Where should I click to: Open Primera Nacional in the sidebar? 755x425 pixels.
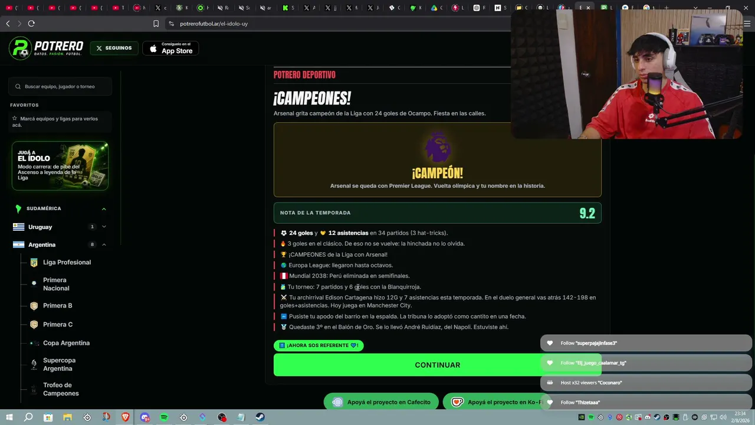(56, 284)
